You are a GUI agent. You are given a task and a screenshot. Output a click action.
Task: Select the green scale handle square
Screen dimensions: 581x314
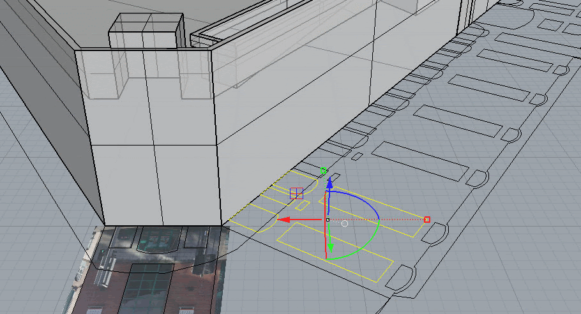(x=324, y=170)
